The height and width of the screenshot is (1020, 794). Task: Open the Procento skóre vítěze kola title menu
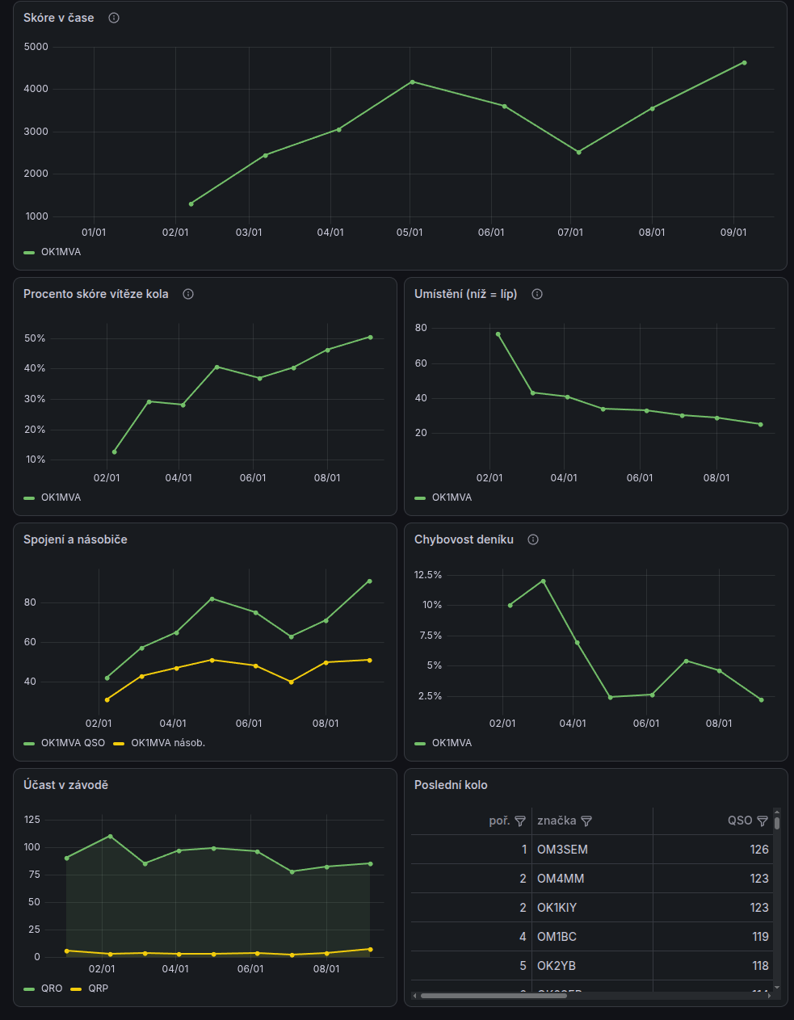pos(96,294)
